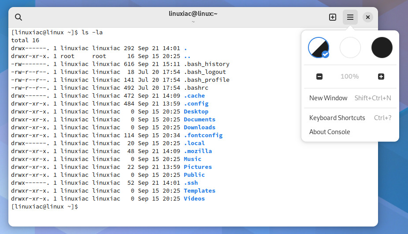Select the dark theme black circle

(382, 48)
